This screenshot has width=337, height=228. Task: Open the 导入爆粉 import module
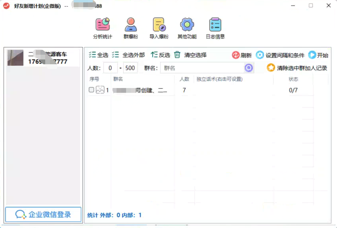(159, 28)
